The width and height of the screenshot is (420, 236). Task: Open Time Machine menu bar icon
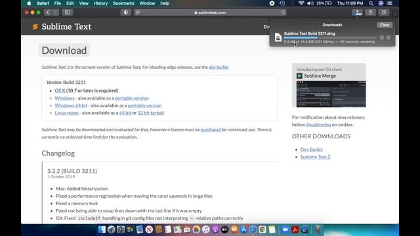282,3
